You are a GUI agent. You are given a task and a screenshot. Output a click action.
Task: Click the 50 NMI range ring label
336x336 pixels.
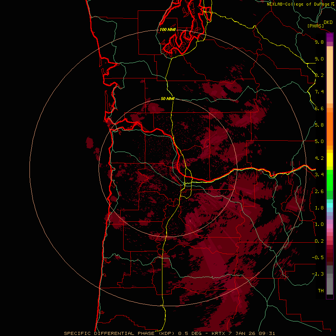(x=168, y=99)
